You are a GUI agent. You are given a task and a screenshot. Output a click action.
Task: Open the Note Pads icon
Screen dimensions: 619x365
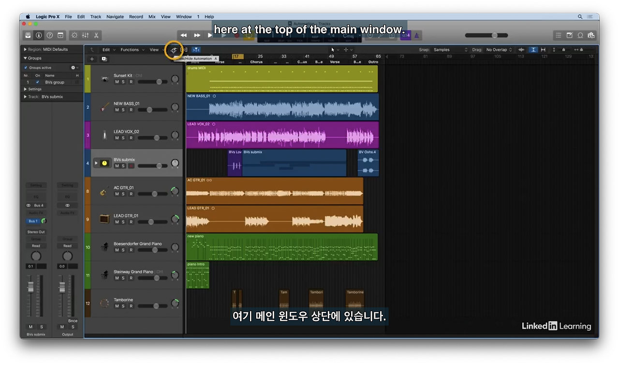click(569, 35)
